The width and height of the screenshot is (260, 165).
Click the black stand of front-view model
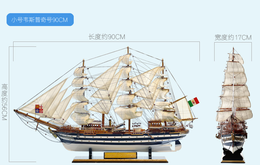tap(233, 155)
